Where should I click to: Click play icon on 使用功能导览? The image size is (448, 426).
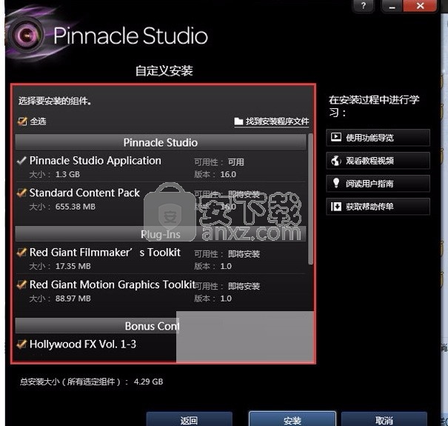336,137
